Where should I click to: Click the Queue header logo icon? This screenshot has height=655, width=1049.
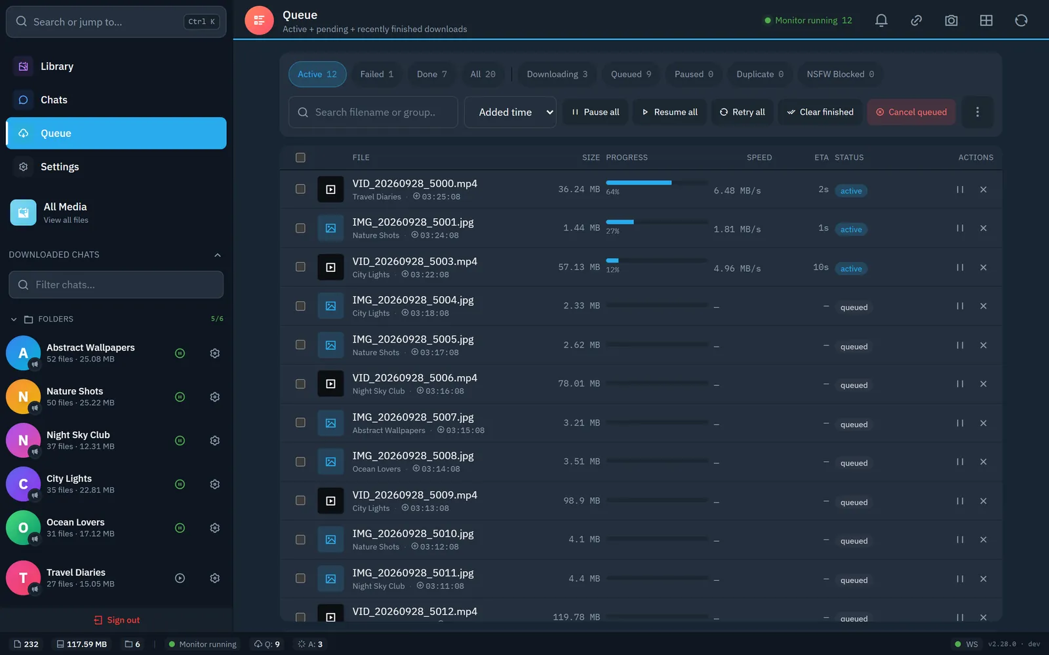click(x=259, y=21)
